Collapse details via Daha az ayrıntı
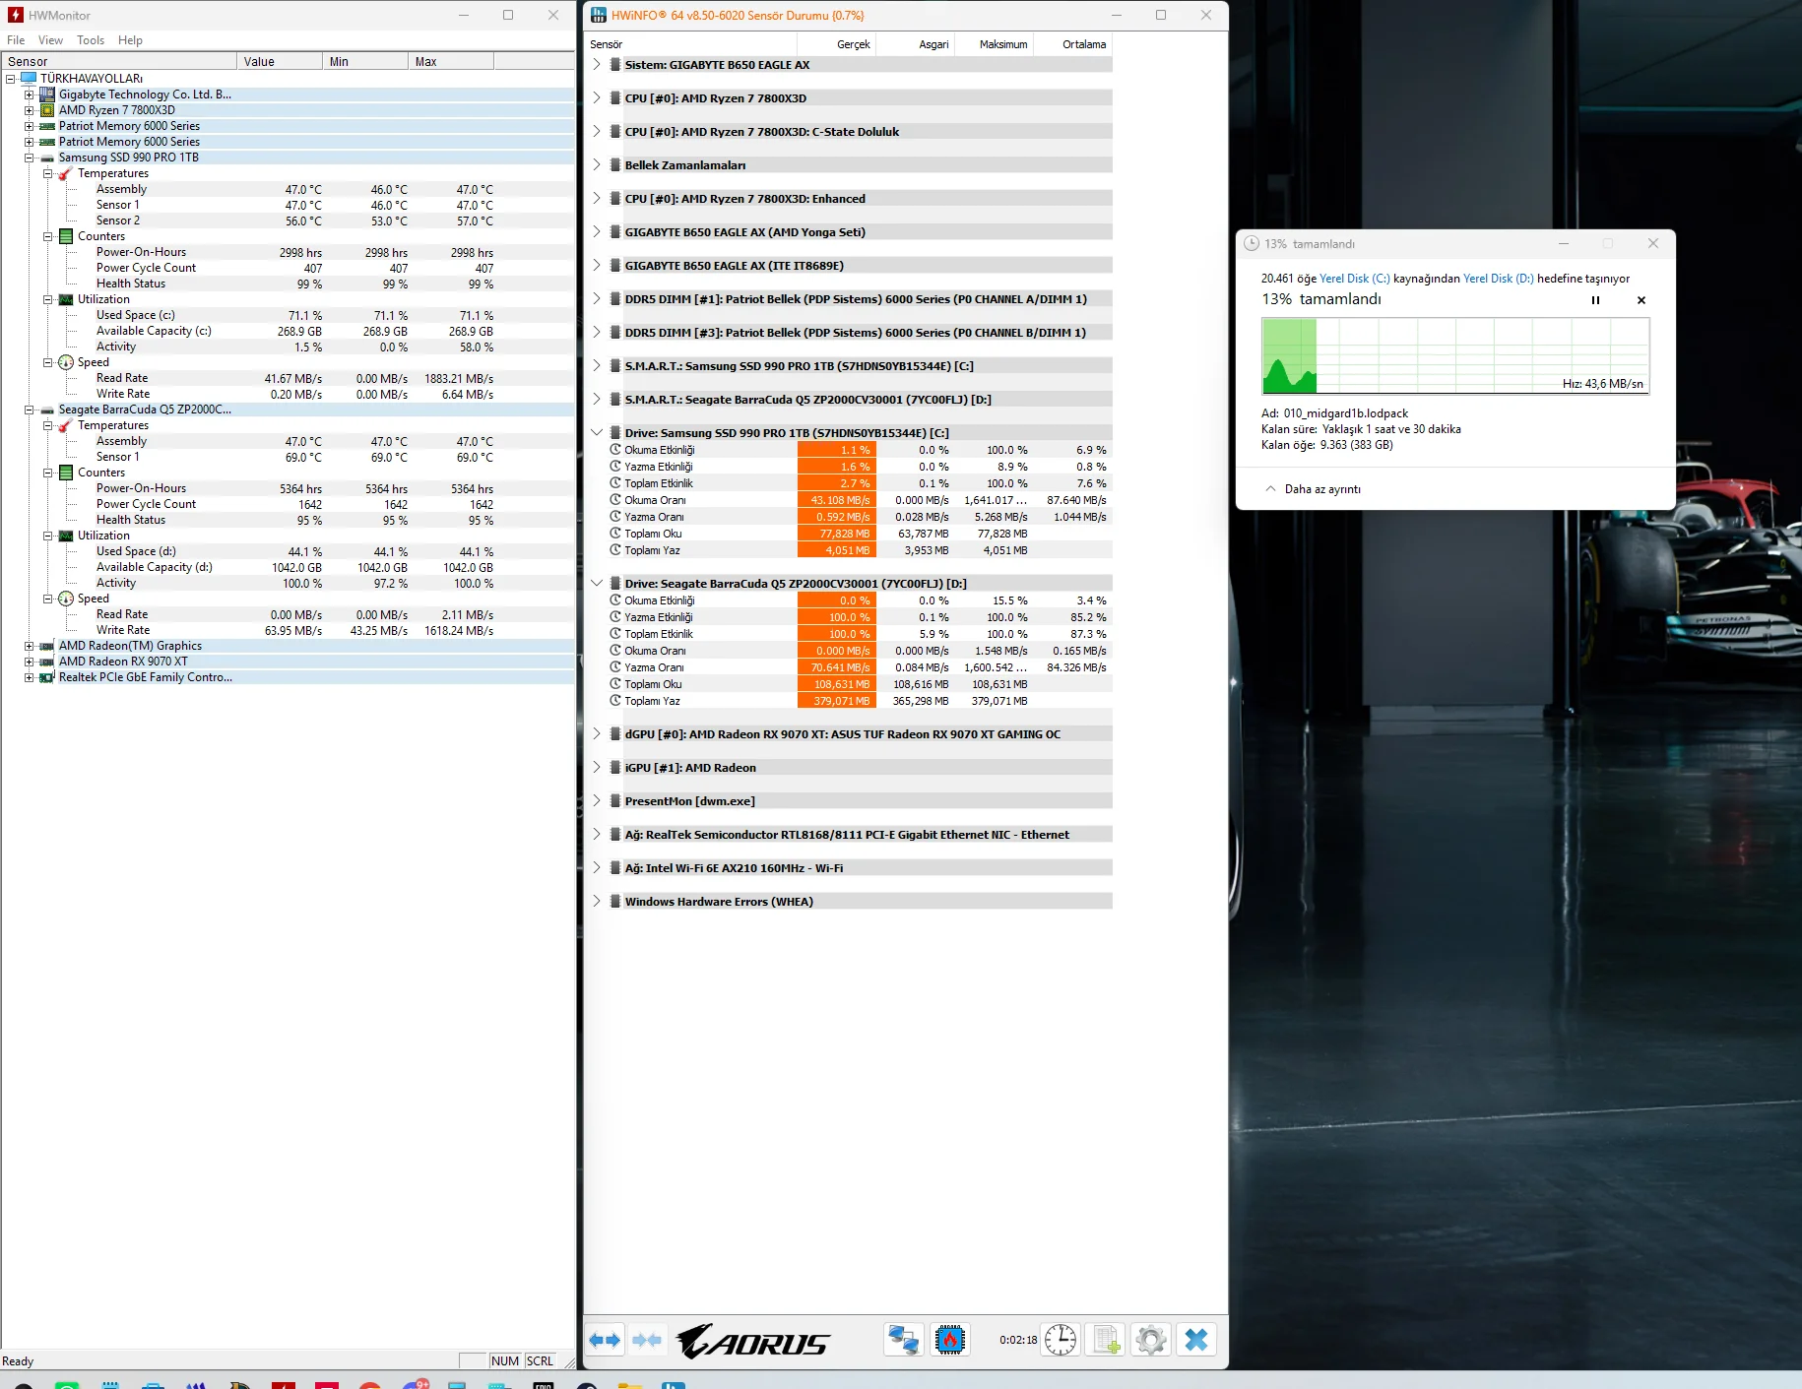Viewport: 1802px width, 1389px height. click(1314, 489)
